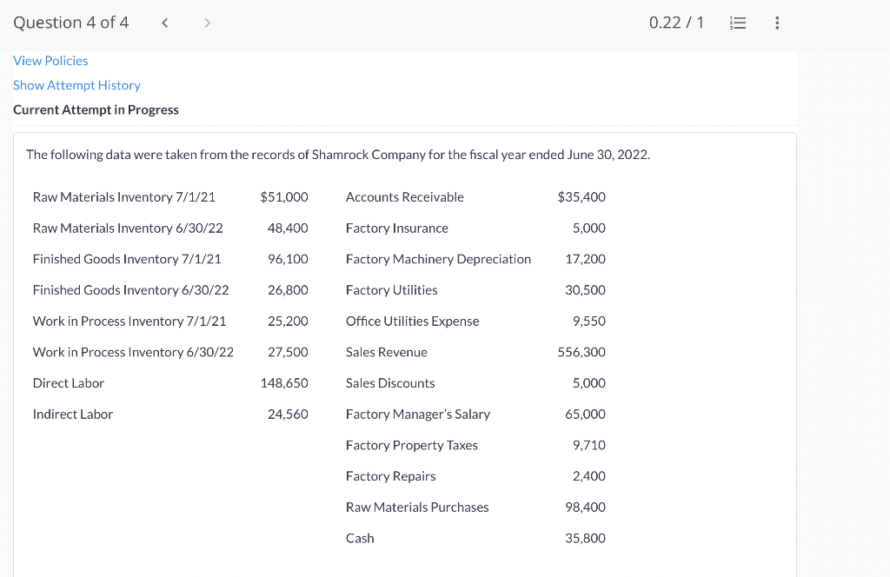Click the 30,500 value

tap(585, 290)
